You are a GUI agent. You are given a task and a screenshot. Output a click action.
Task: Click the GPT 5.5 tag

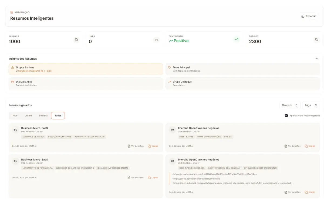228,137
